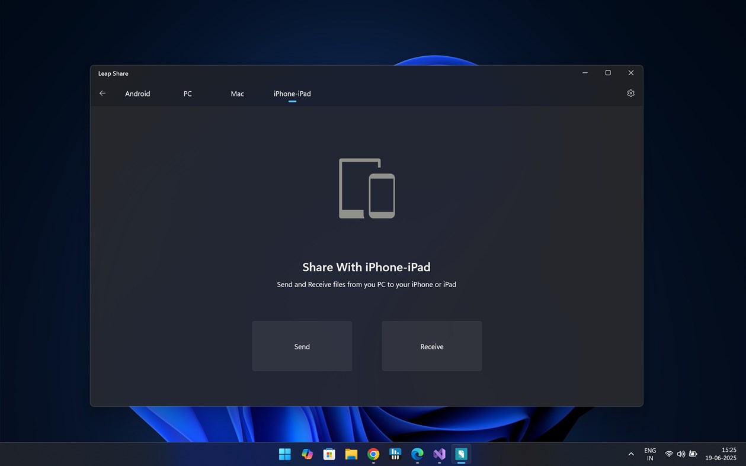The image size is (746, 466).
Task: Switch to the Android sharing tab
Action: point(137,94)
